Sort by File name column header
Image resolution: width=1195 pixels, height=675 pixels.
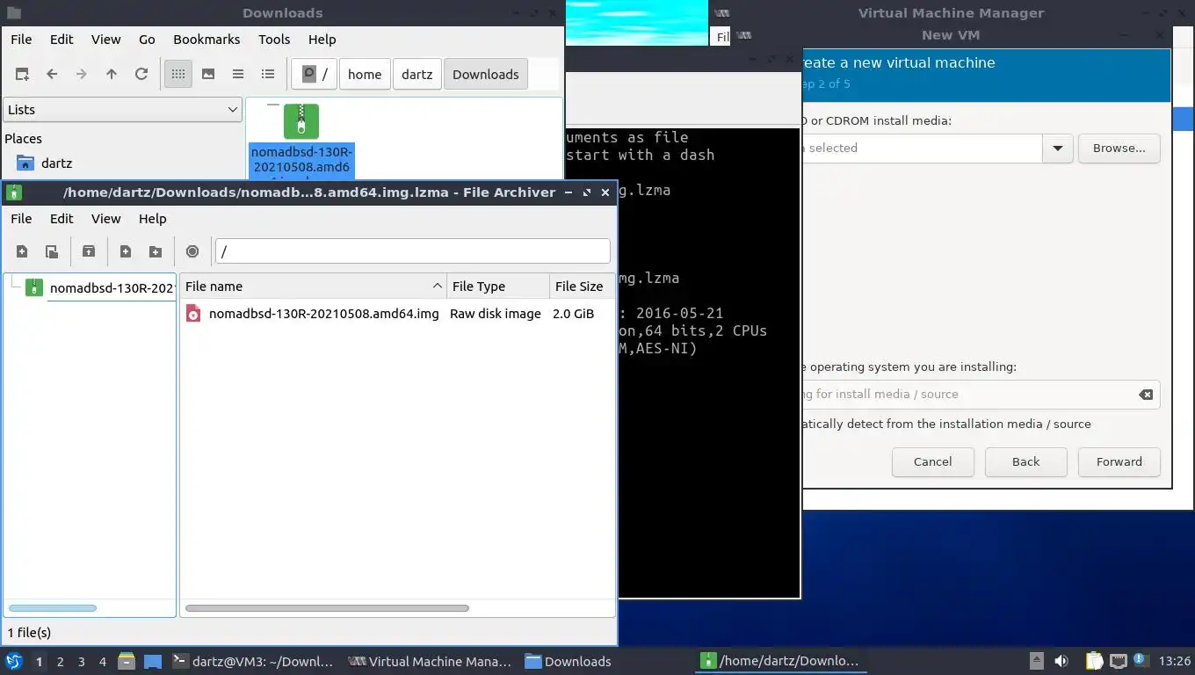313,287
